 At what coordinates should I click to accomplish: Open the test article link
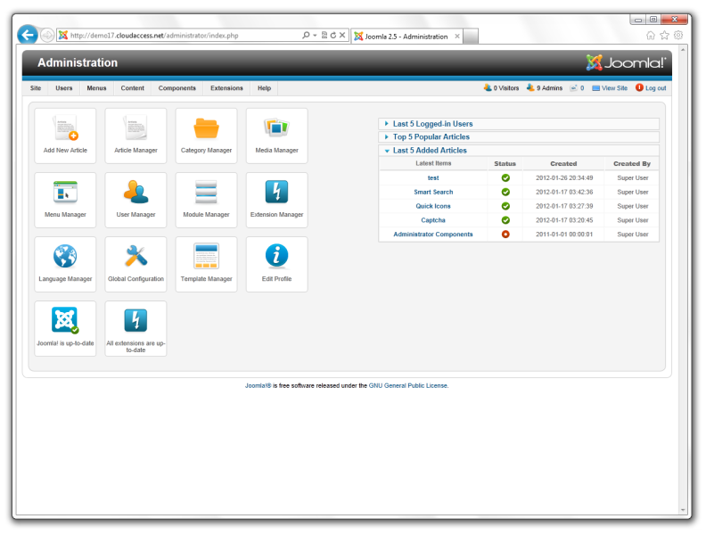pyautogui.click(x=433, y=177)
